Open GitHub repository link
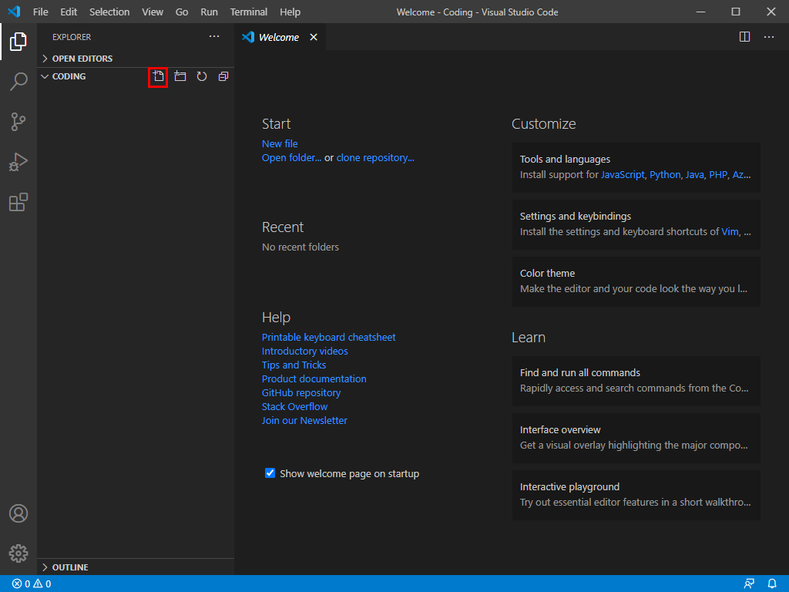789x592 pixels. 301,392
